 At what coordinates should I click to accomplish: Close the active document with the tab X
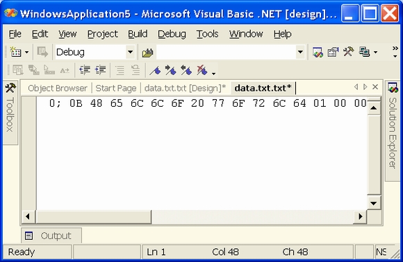(x=375, y=87)
